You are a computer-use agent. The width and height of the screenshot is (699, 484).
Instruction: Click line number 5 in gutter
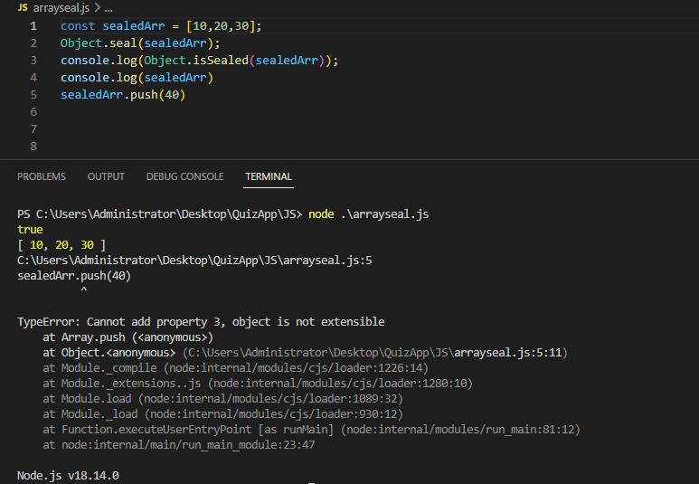click(33, 95)
